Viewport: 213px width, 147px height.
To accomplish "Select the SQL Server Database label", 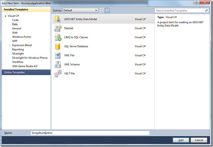I will (76, 46).
